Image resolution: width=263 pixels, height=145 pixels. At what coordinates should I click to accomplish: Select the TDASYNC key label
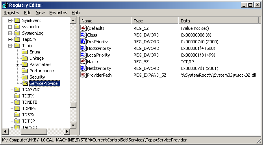(31, 90)
